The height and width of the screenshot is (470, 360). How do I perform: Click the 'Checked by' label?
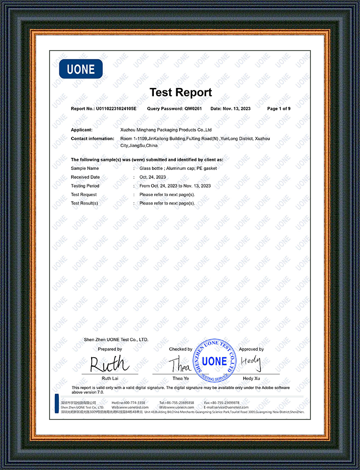(x=180, y=349)
